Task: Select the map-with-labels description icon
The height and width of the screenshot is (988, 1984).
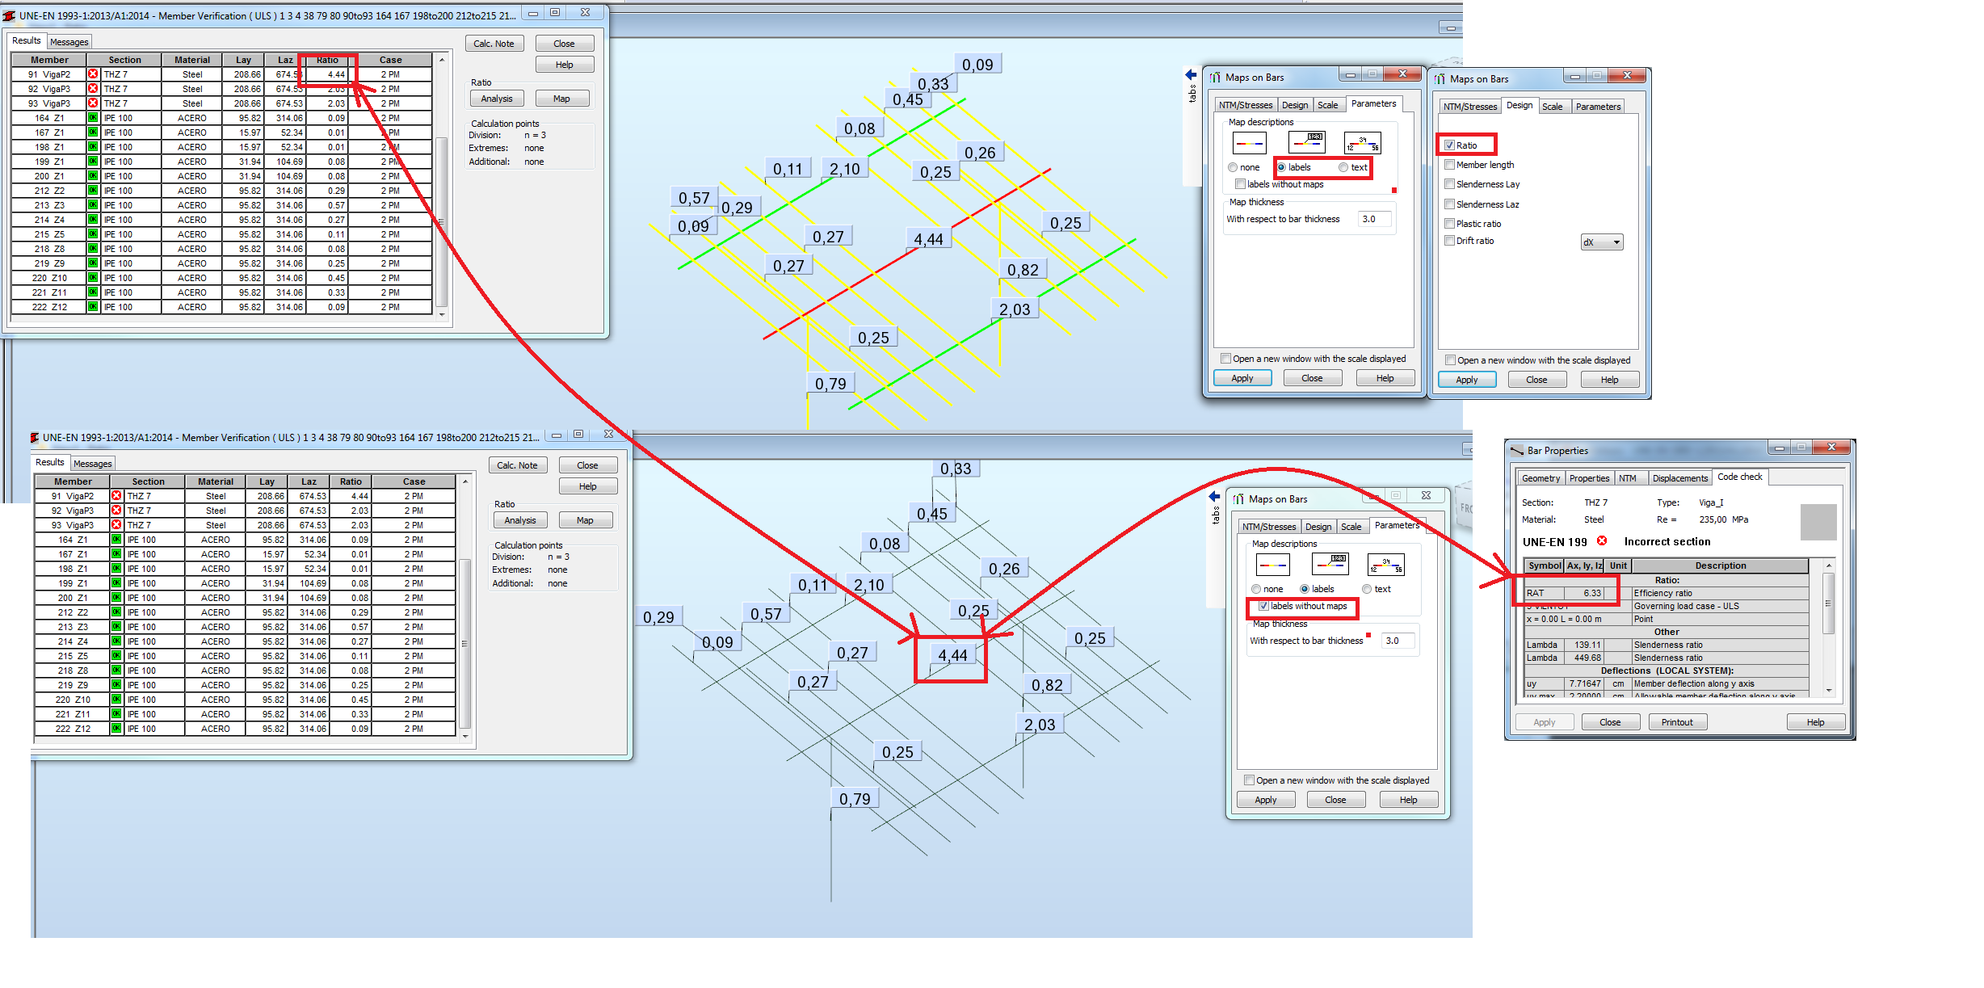Action: tap(1306, 142)
